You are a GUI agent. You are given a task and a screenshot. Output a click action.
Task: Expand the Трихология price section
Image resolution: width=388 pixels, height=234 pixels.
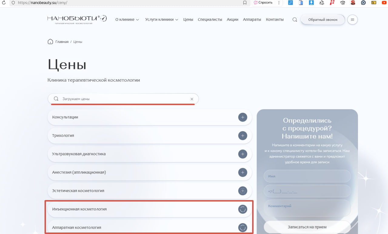[242, 136]
